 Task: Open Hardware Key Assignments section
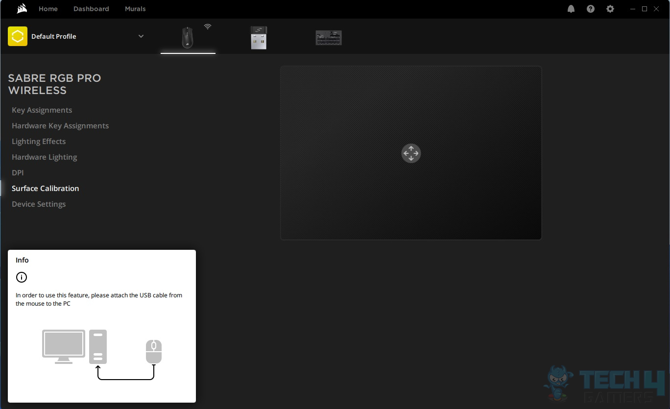[60, 126]
